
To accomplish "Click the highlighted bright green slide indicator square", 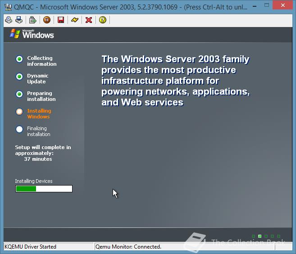I will pos(260,236).
